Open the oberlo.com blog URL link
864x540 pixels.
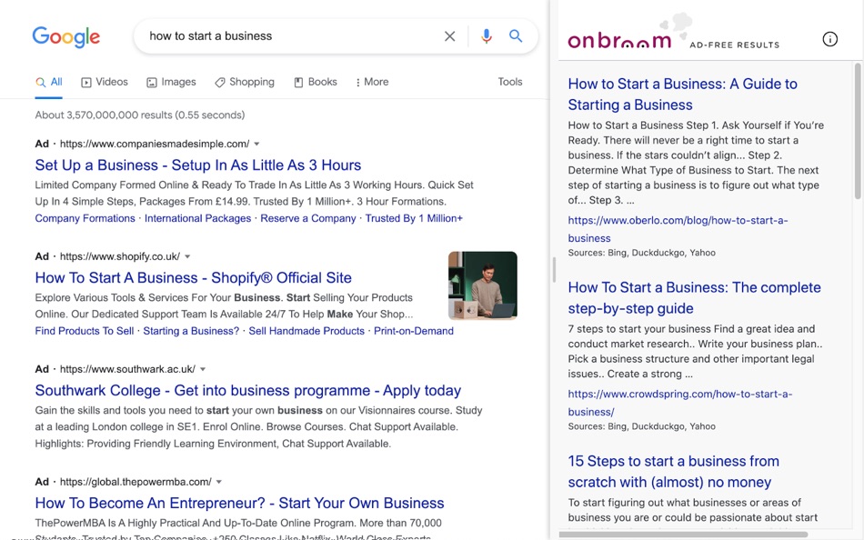coord(678,229)
